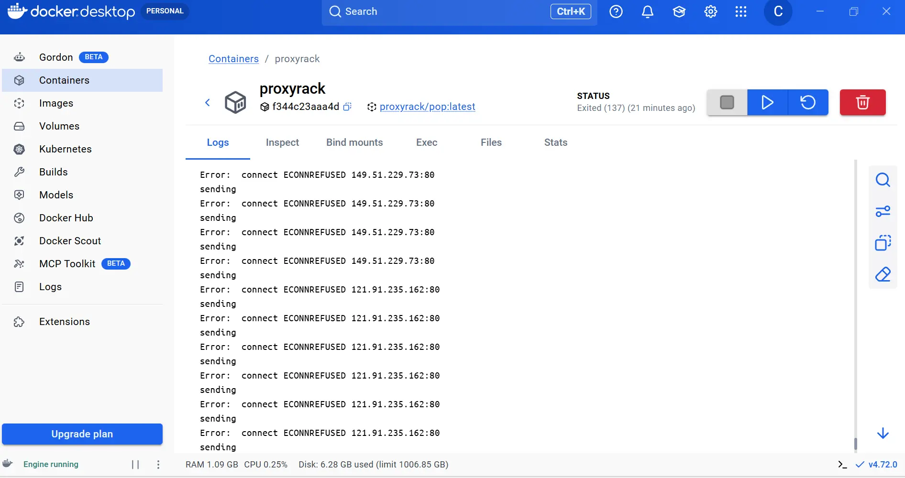
Task: Switch to the Logs tab
Action: coord(218,142)
